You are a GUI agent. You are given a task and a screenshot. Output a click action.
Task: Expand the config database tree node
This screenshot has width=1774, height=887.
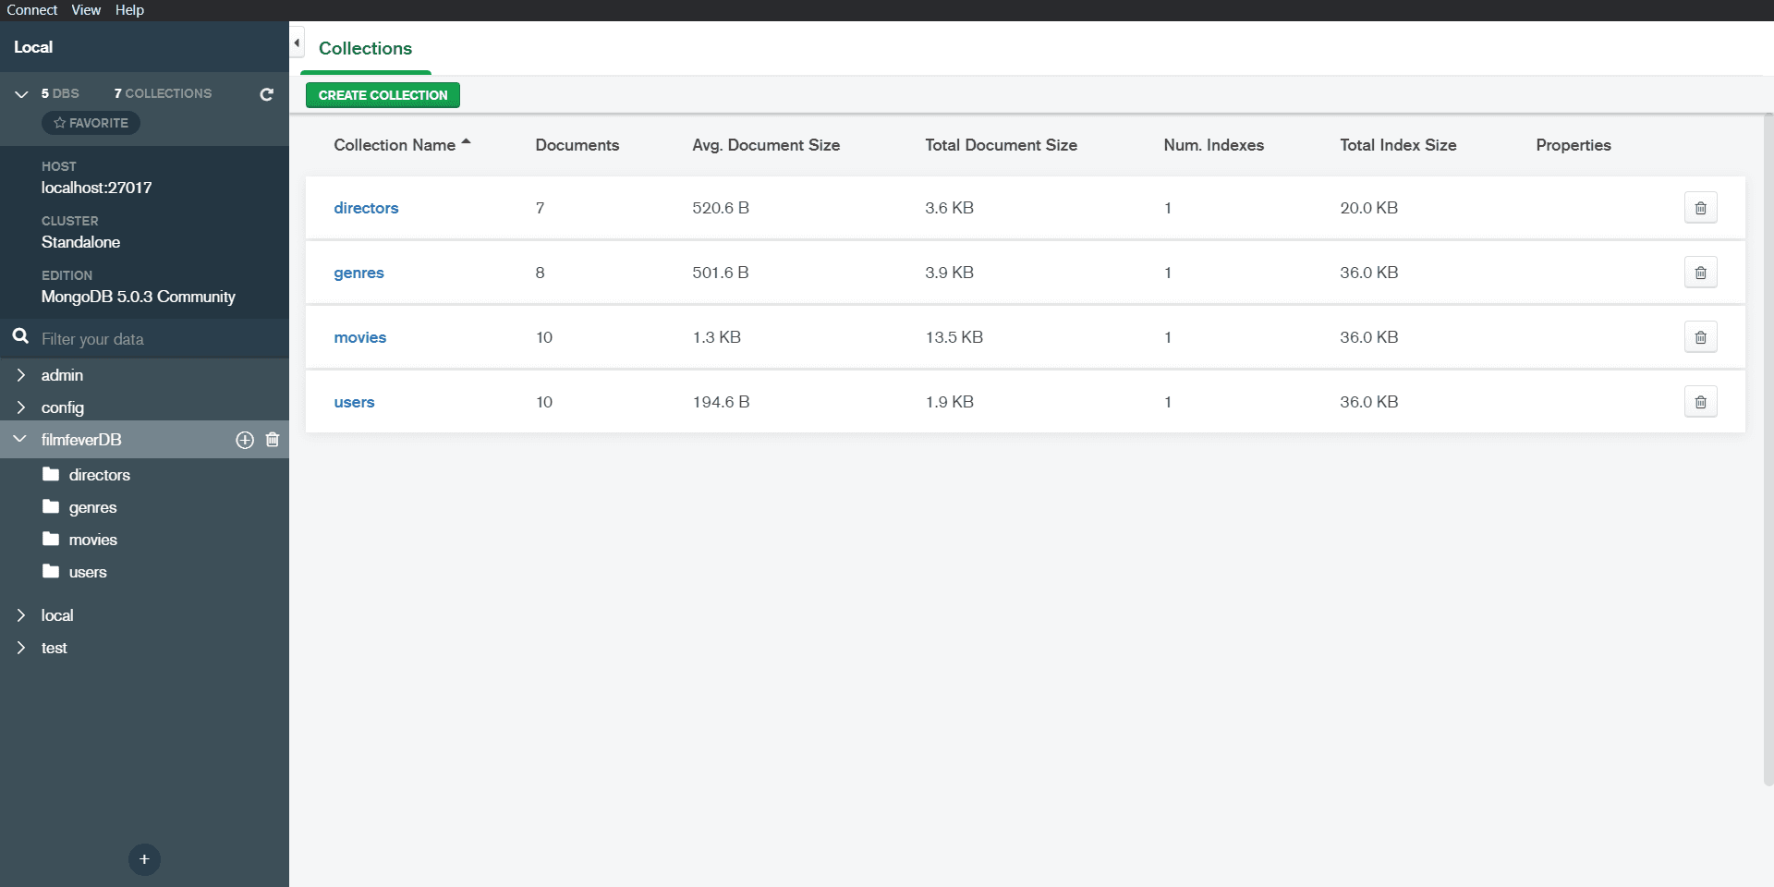[x=21, y=407]
